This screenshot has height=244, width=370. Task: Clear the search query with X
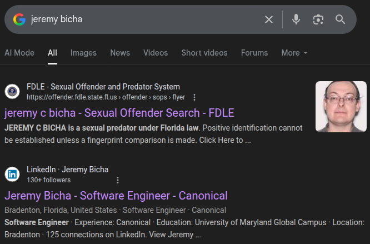coord(269,19)
